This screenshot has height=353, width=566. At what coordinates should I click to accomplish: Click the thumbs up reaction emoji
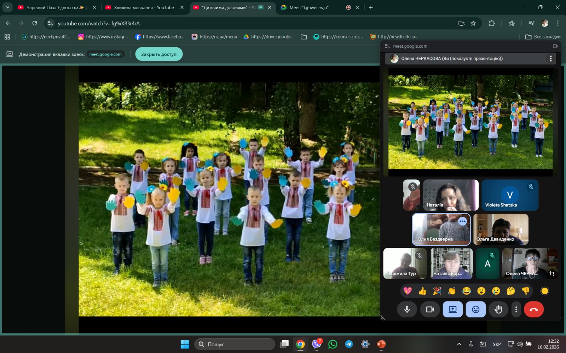(422, 291)
